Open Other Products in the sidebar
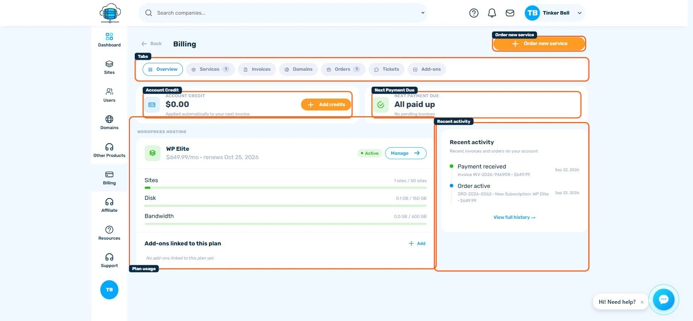693x321 pixels. [109, 150]
